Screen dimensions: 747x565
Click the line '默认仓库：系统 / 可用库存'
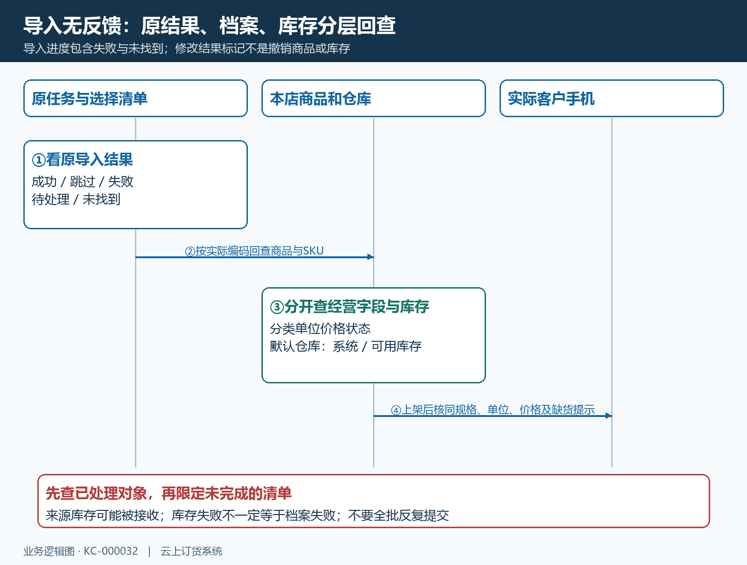click(x=345, y=346)
